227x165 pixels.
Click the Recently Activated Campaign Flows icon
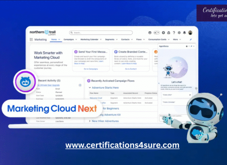pos(88,81)
